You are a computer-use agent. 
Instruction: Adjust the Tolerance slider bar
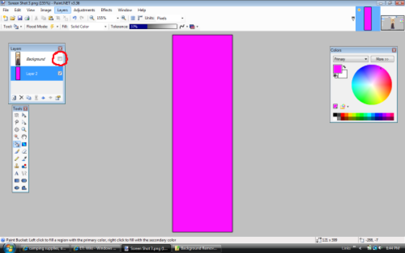pos(153,27)
